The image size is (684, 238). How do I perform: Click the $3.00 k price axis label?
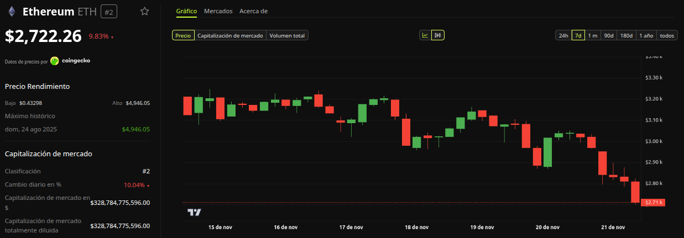click(x=654, y=141)
